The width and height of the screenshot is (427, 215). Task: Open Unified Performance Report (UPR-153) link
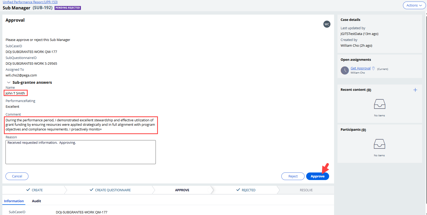click(30, 2)
